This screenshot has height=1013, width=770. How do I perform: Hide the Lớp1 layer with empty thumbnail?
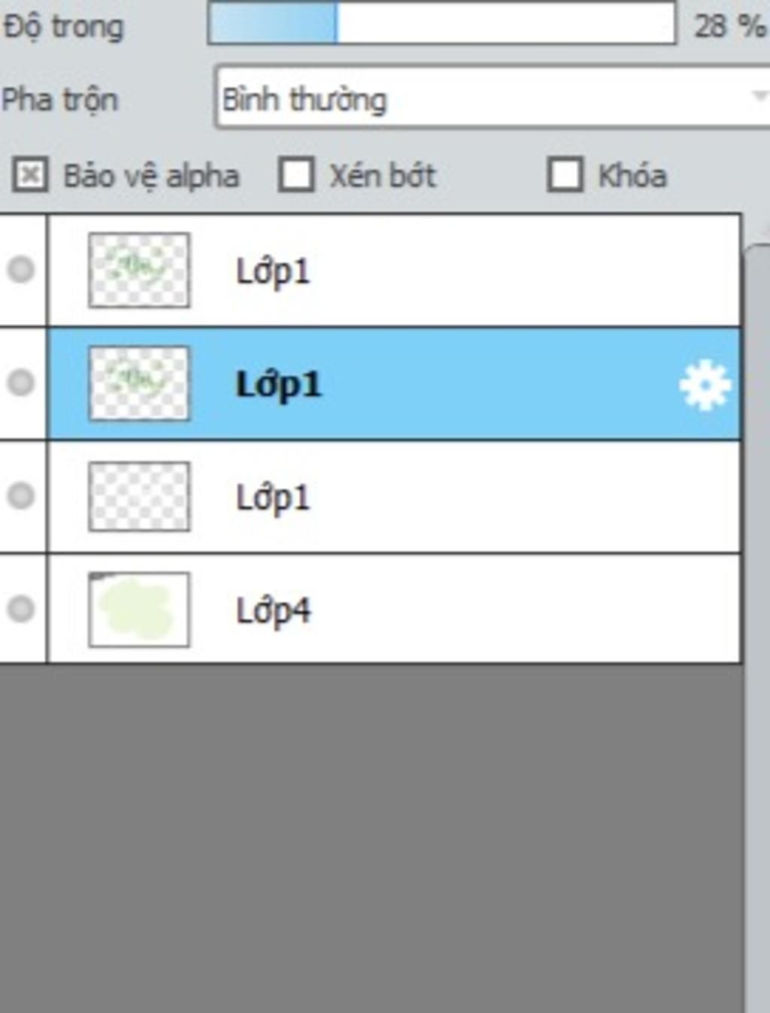(21, 495)
